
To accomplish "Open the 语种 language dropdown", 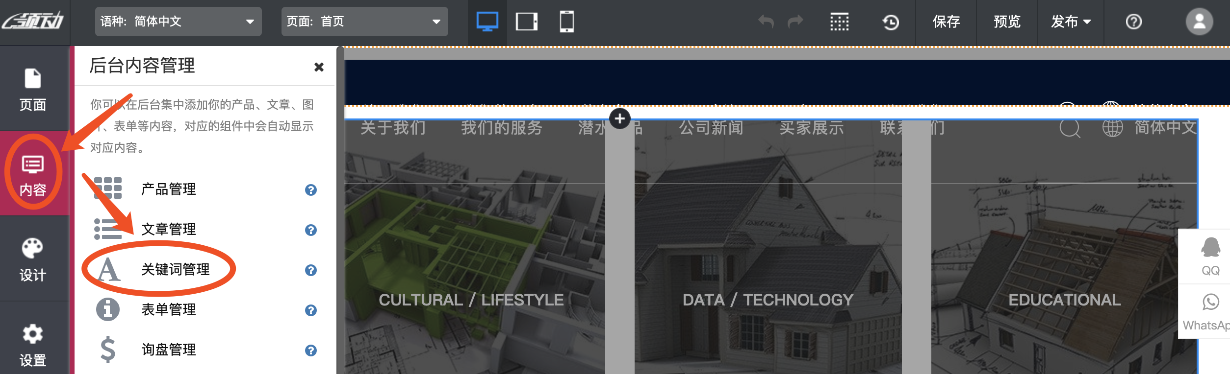I will coord(178,22).
